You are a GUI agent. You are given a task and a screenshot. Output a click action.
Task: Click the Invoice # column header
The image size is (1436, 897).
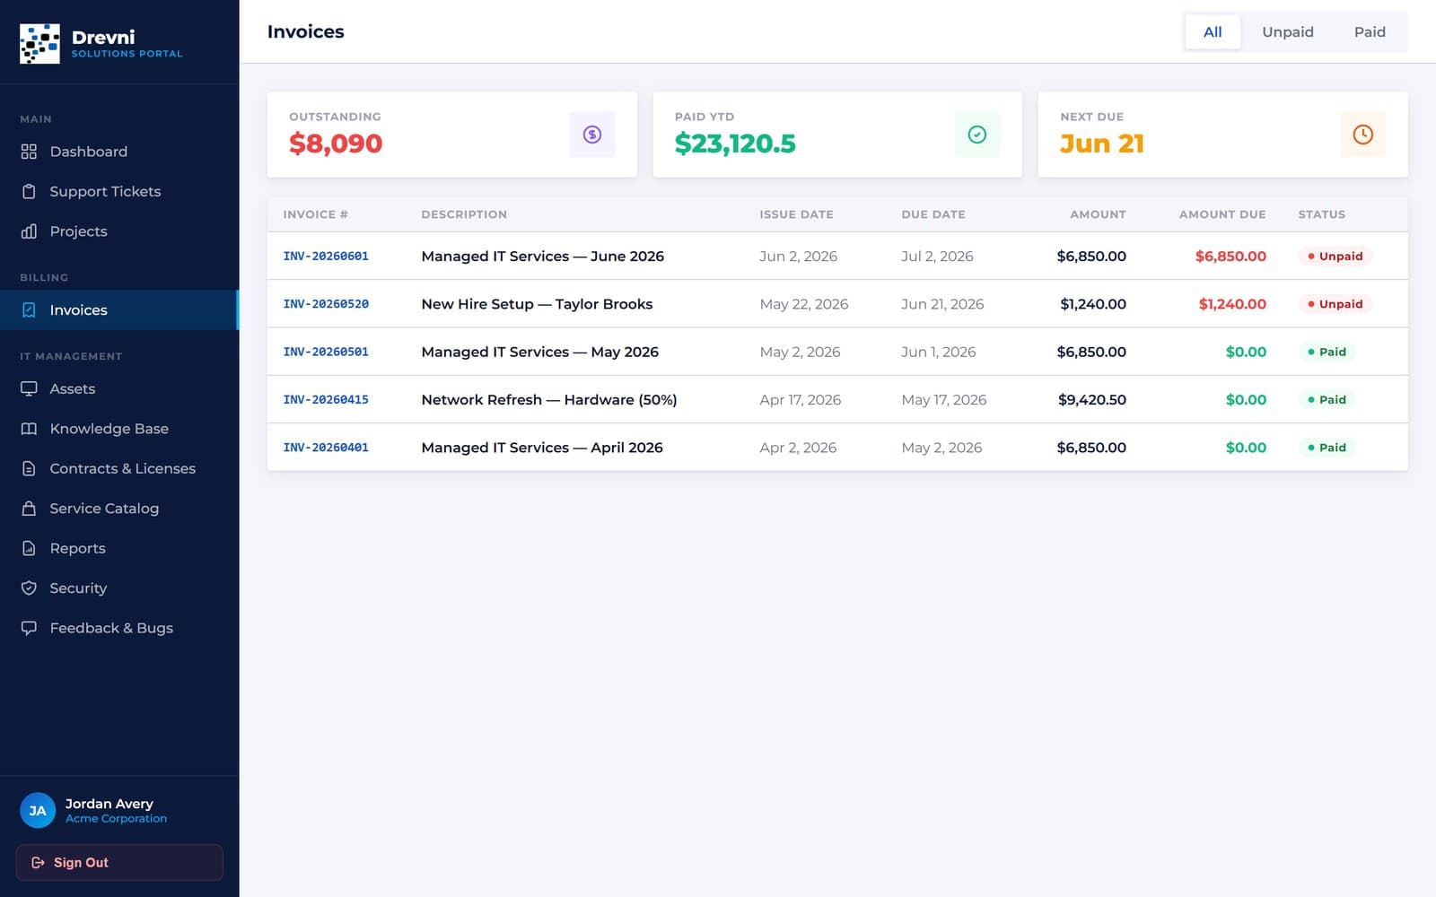pyautogui.click(x=315, y=214)
